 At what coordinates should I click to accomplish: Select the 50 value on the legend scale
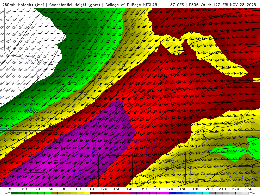11,189
